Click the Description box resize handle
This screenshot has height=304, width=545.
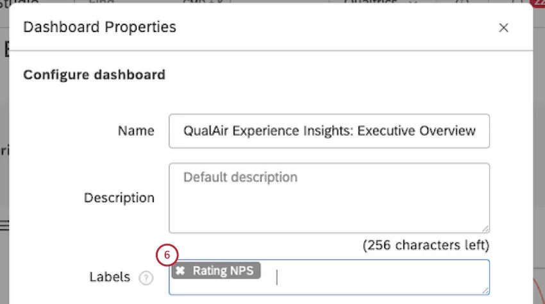point(485,228)
